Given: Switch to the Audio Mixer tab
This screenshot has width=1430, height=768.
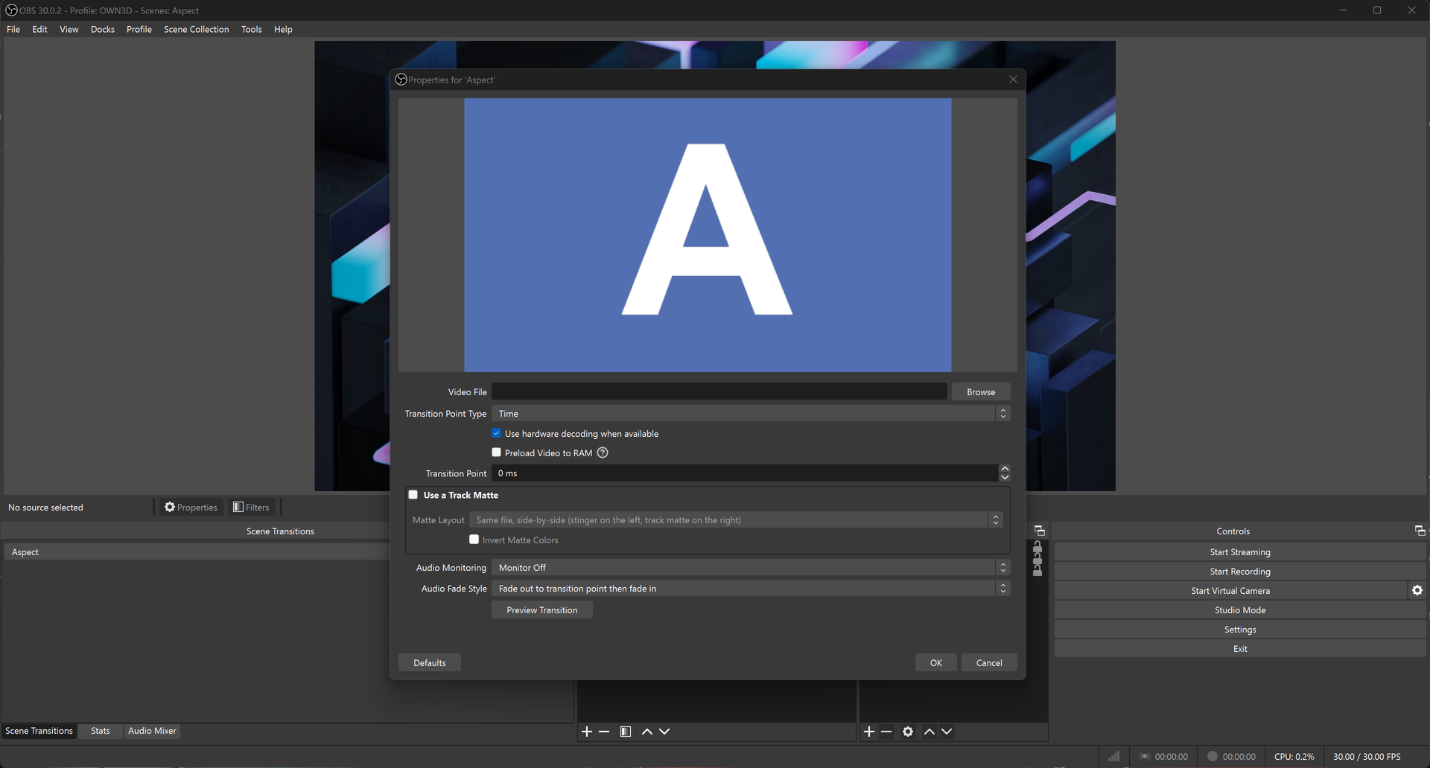Looking at the screenshot, I should click(152, 731).
